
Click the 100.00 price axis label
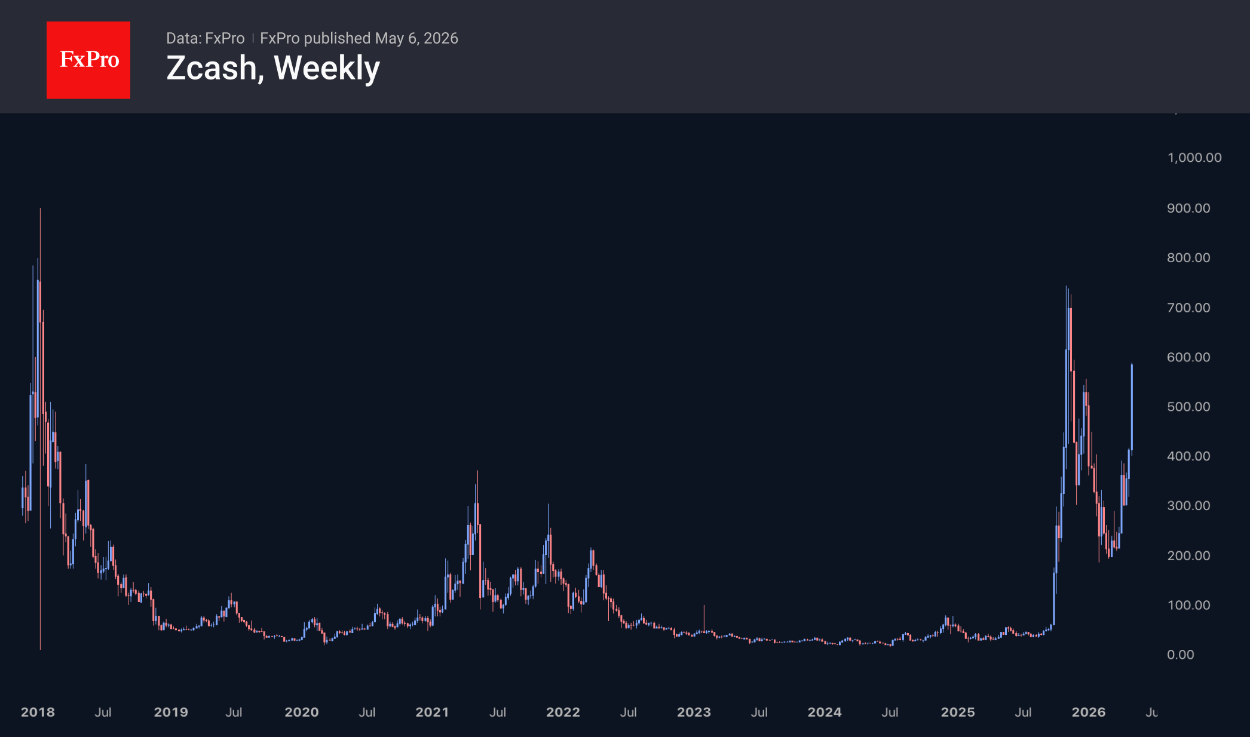[x=1188, y=606]
